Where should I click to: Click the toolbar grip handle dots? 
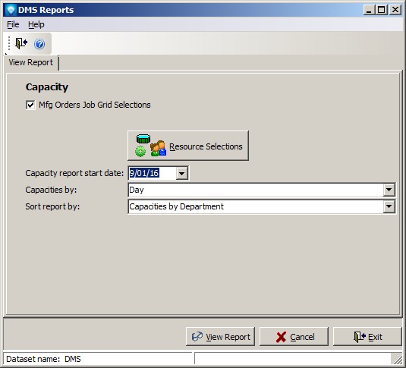(9, 43)
